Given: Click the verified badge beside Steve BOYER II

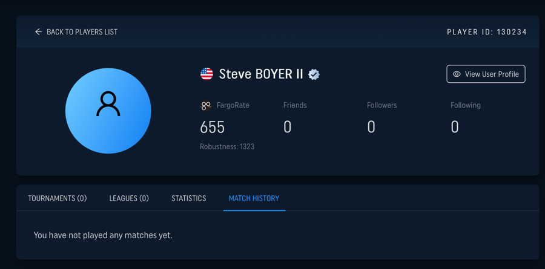Looking at the screenshot, I should pyautogui.click(x=314, y=74).
